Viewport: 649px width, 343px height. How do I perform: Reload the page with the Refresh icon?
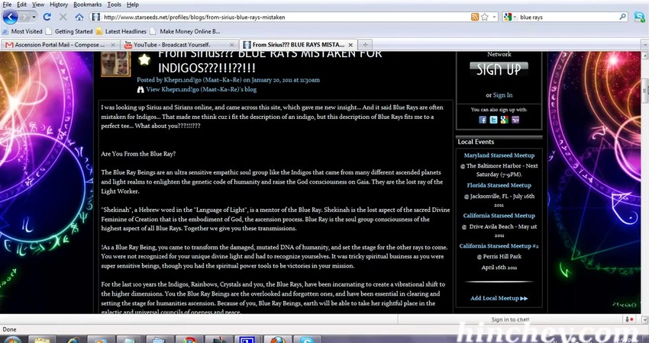coord(47,17)
